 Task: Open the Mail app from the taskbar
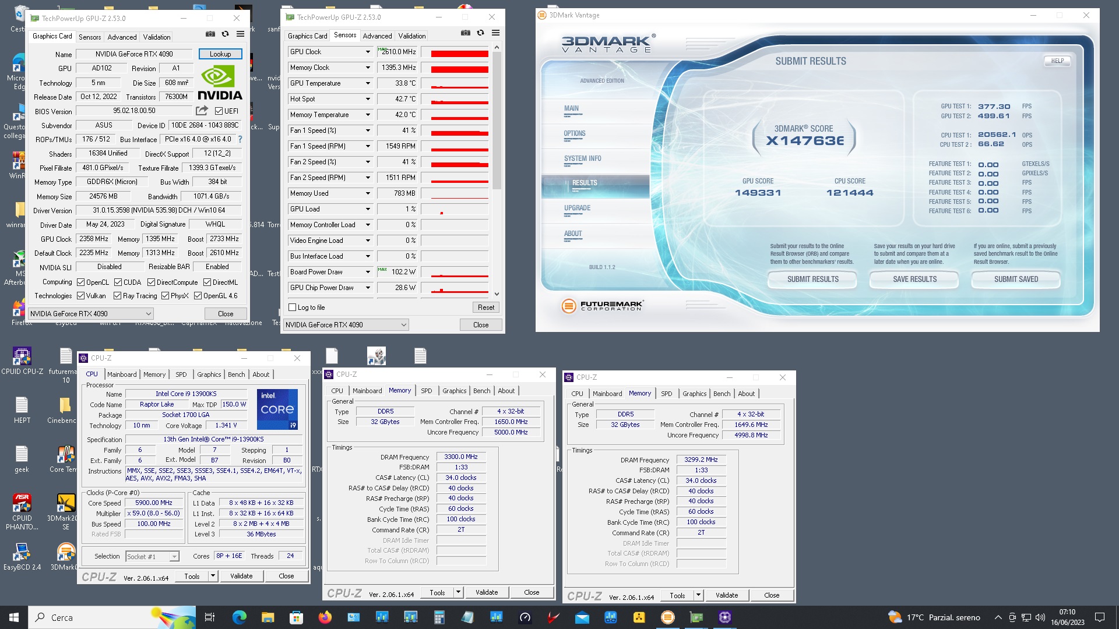click(582, 617)
